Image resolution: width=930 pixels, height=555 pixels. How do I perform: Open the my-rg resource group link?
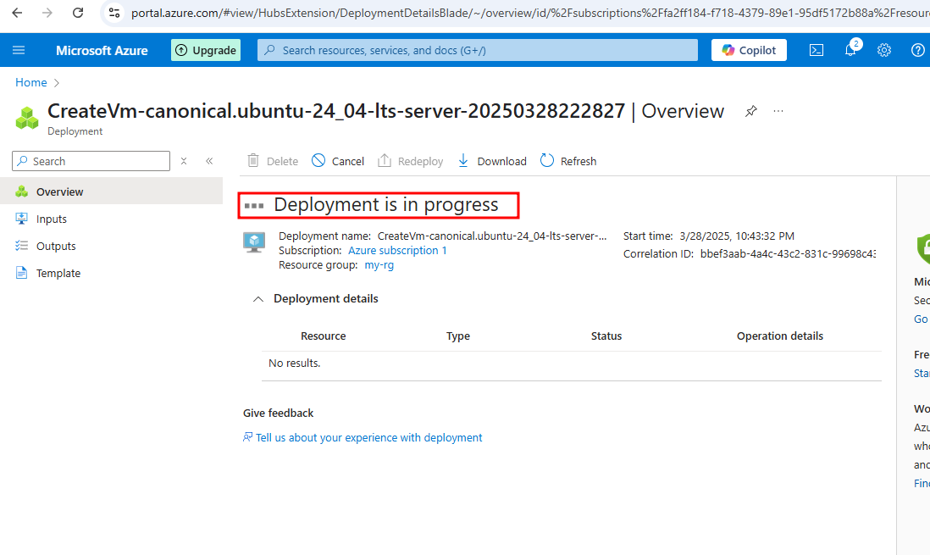click(x=379, y=264)
